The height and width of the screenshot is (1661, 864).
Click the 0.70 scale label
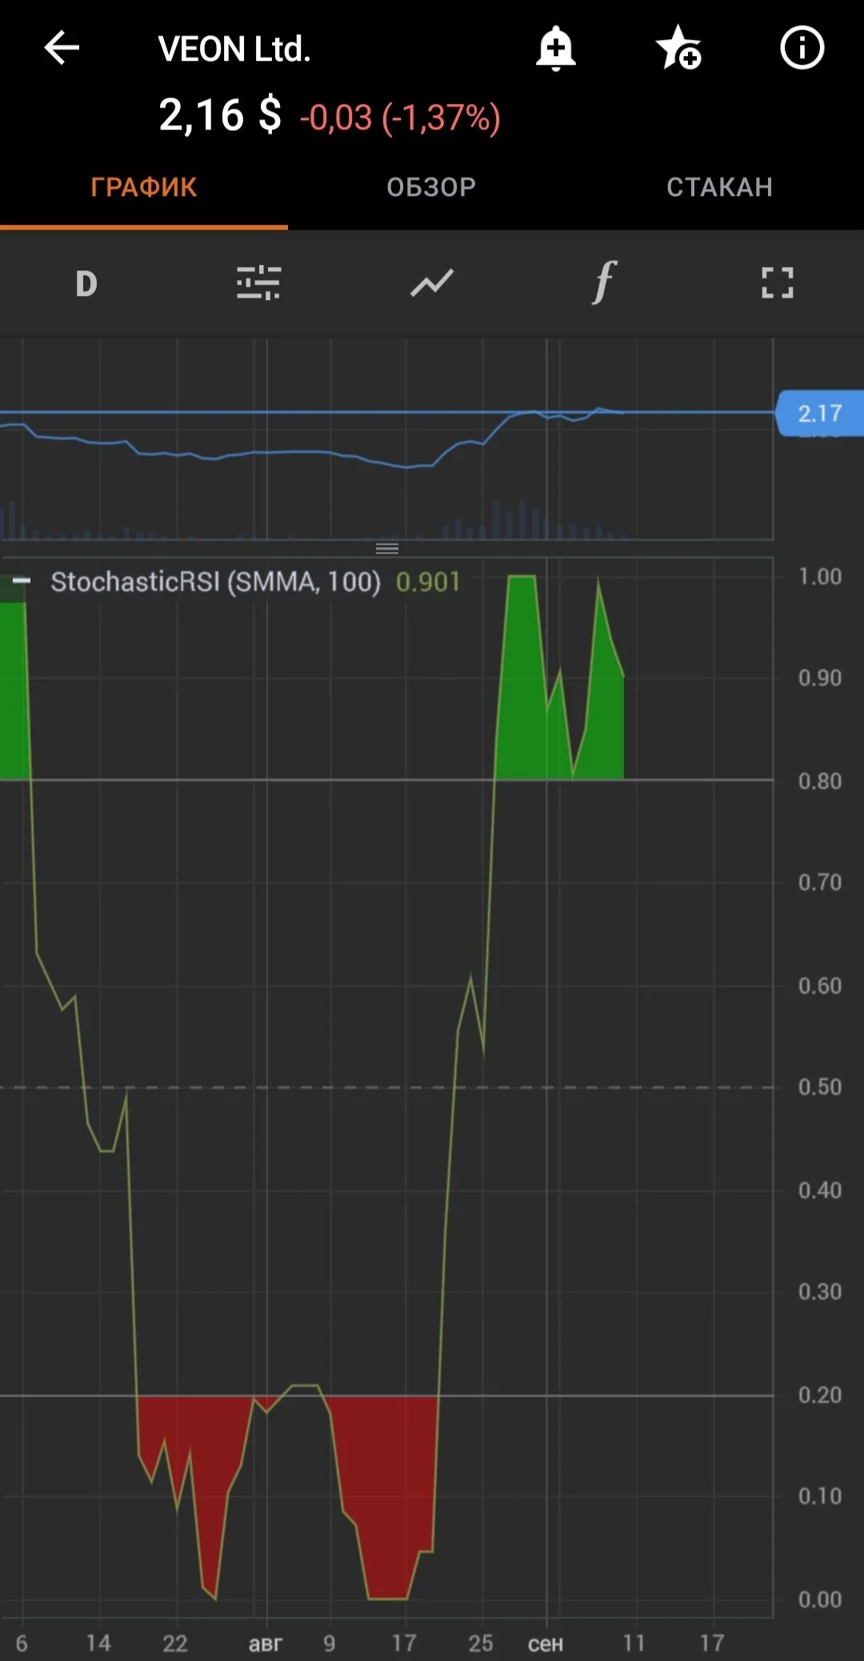[x=820, y=883]
